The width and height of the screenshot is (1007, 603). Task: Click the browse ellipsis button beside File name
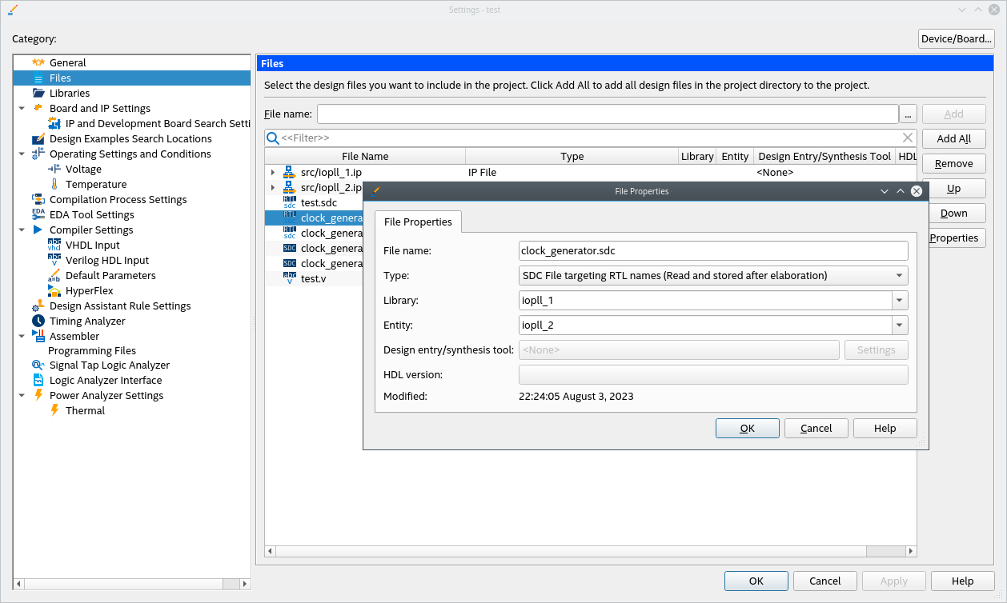908,114
